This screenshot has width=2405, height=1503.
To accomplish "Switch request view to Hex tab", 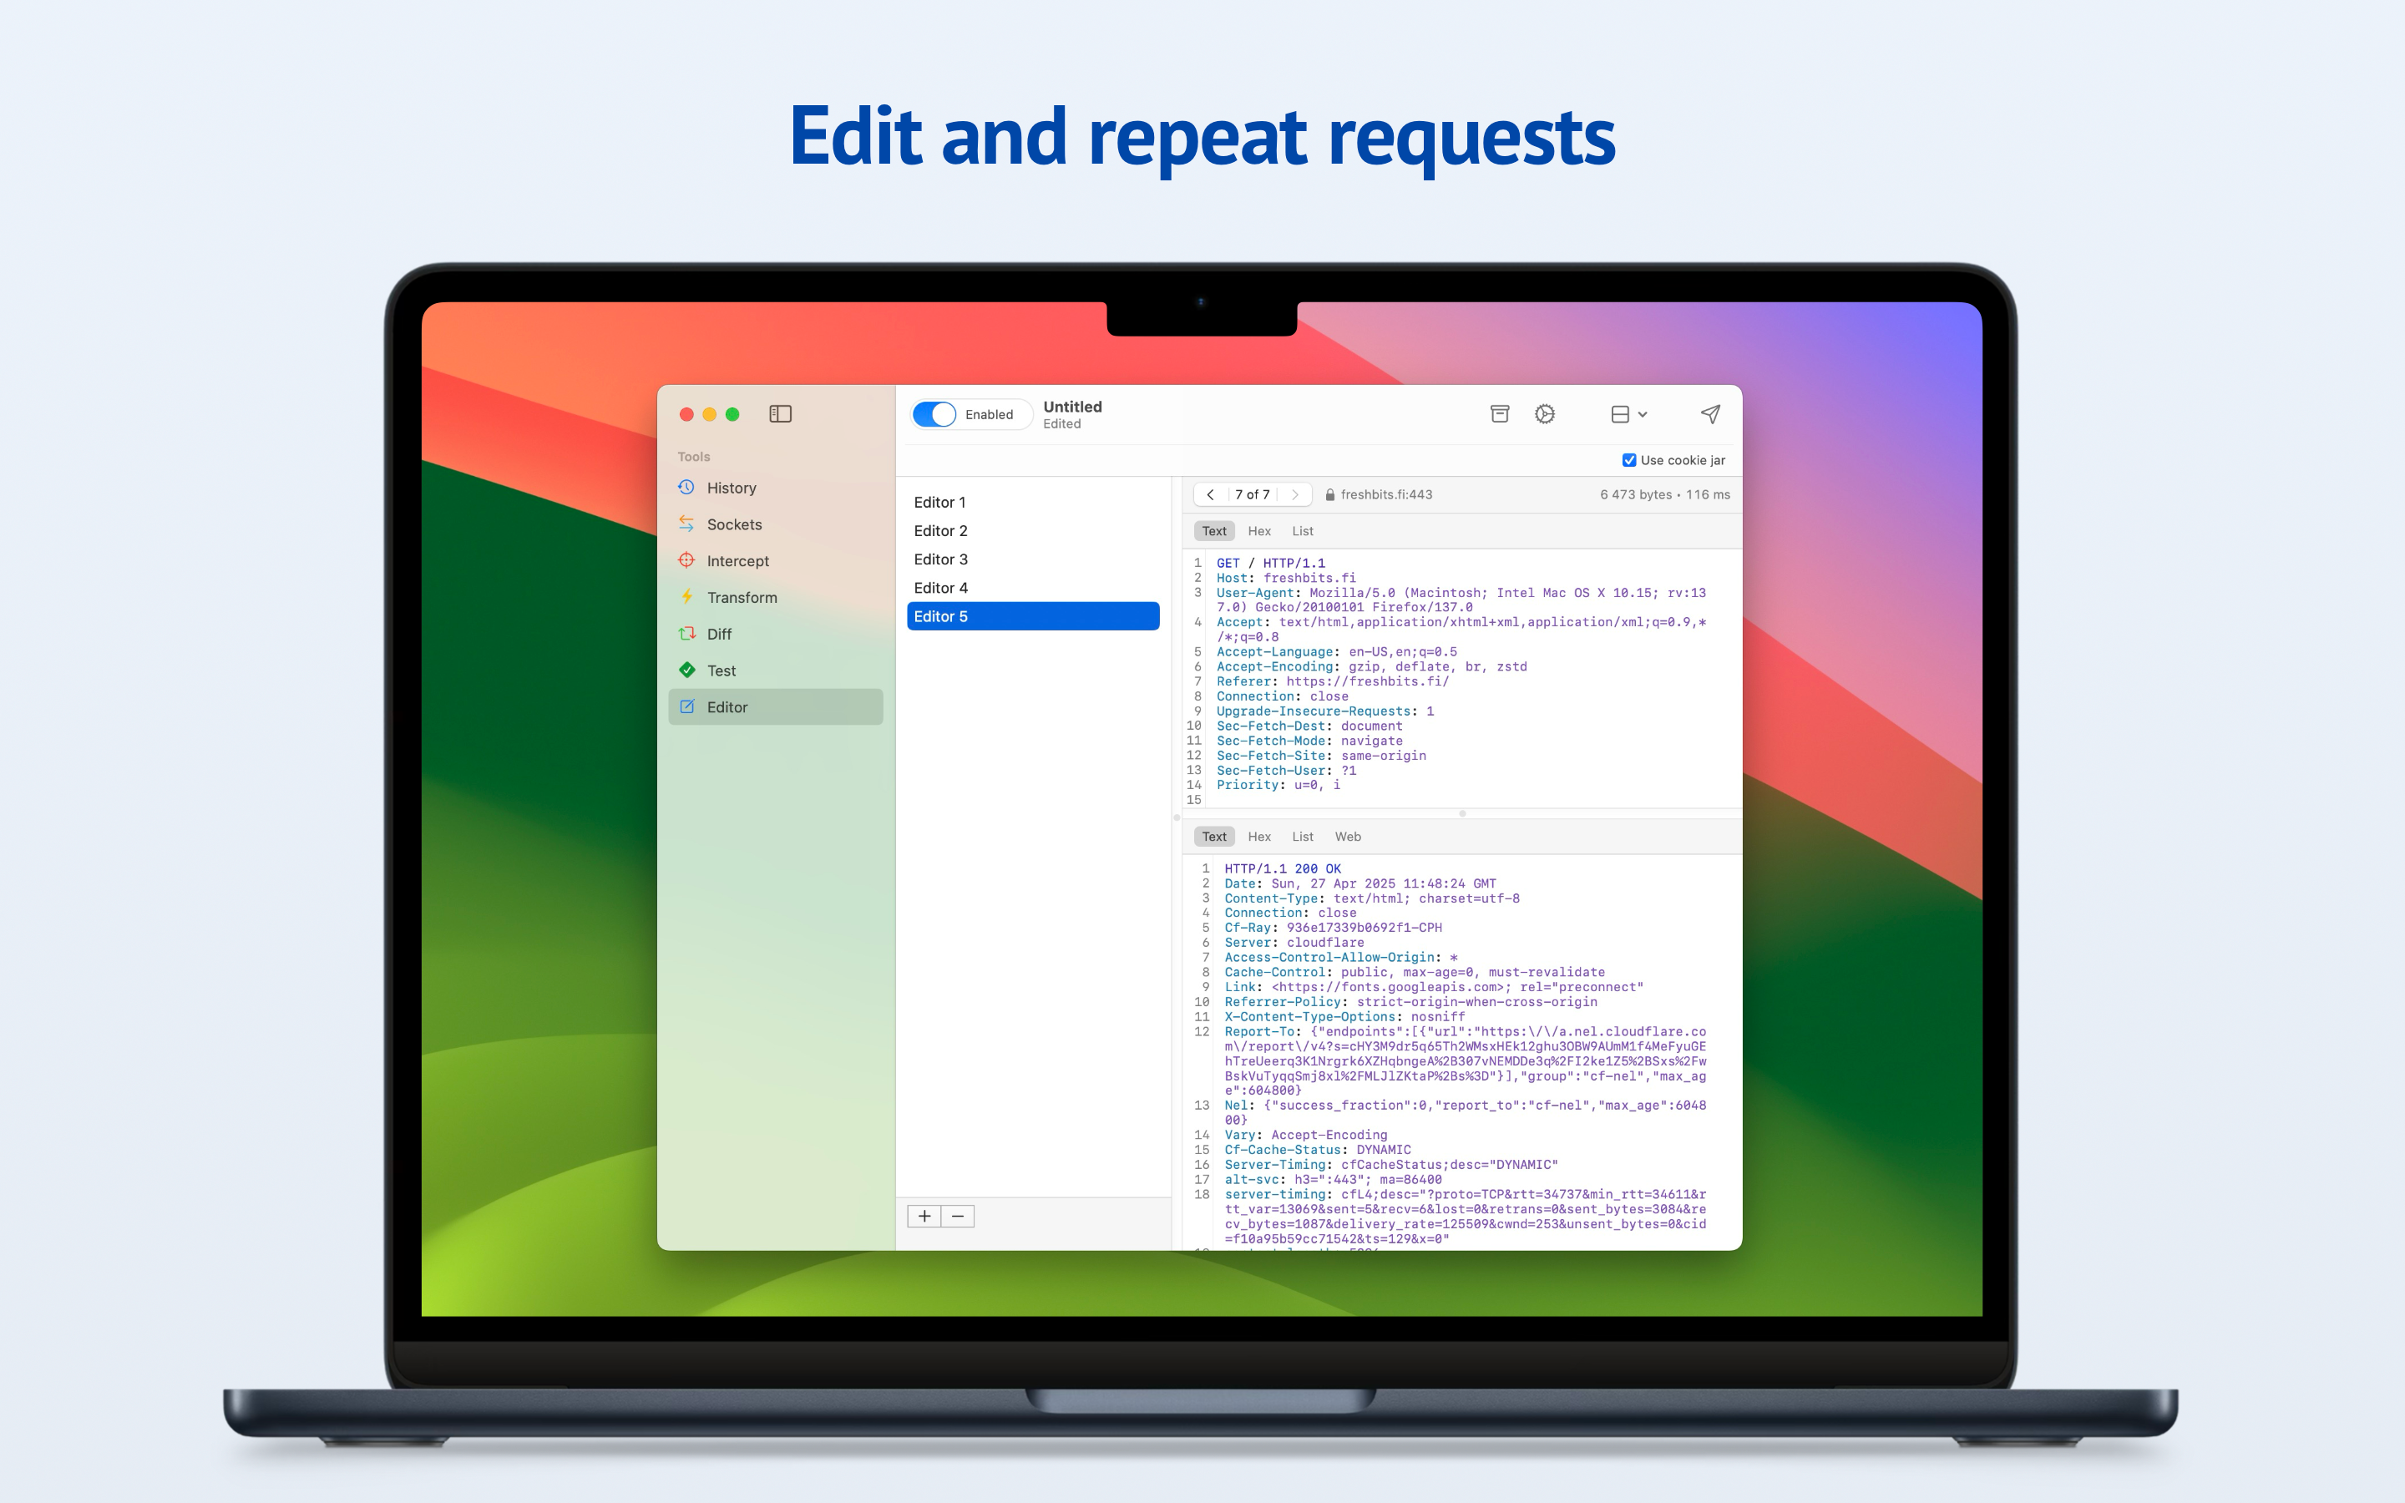I will click(x=1259, y=531).
